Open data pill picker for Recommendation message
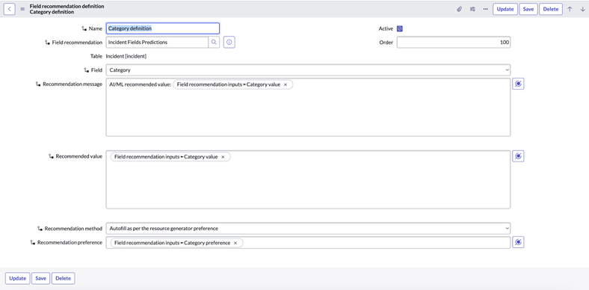Viewport: 589px width, 290px height. 518,84
